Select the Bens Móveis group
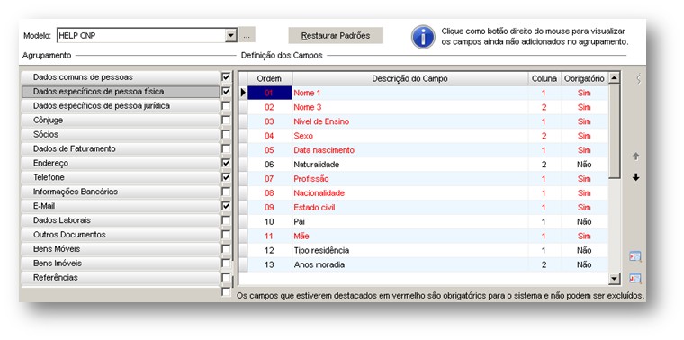The width and height of the screenshot is (684, 340). pos(121,249)
